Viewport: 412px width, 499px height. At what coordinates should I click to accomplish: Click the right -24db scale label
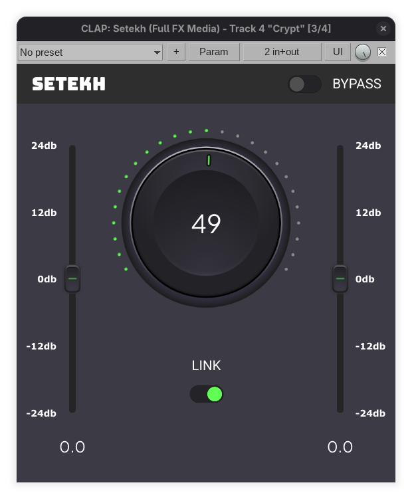[x=370, y=413]
